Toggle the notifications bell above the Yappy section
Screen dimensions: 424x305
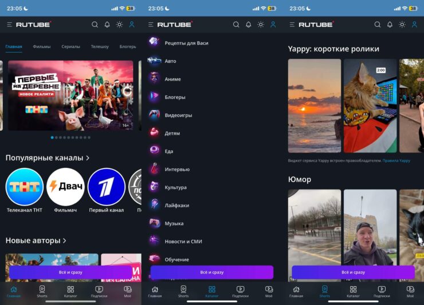[x=390, y=25]
